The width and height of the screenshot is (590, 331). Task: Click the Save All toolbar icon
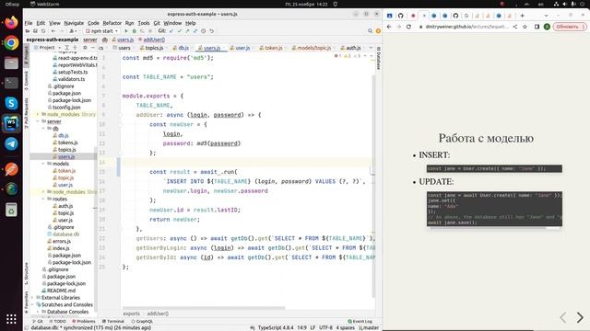pyautogui.click(x=35, y=31)
